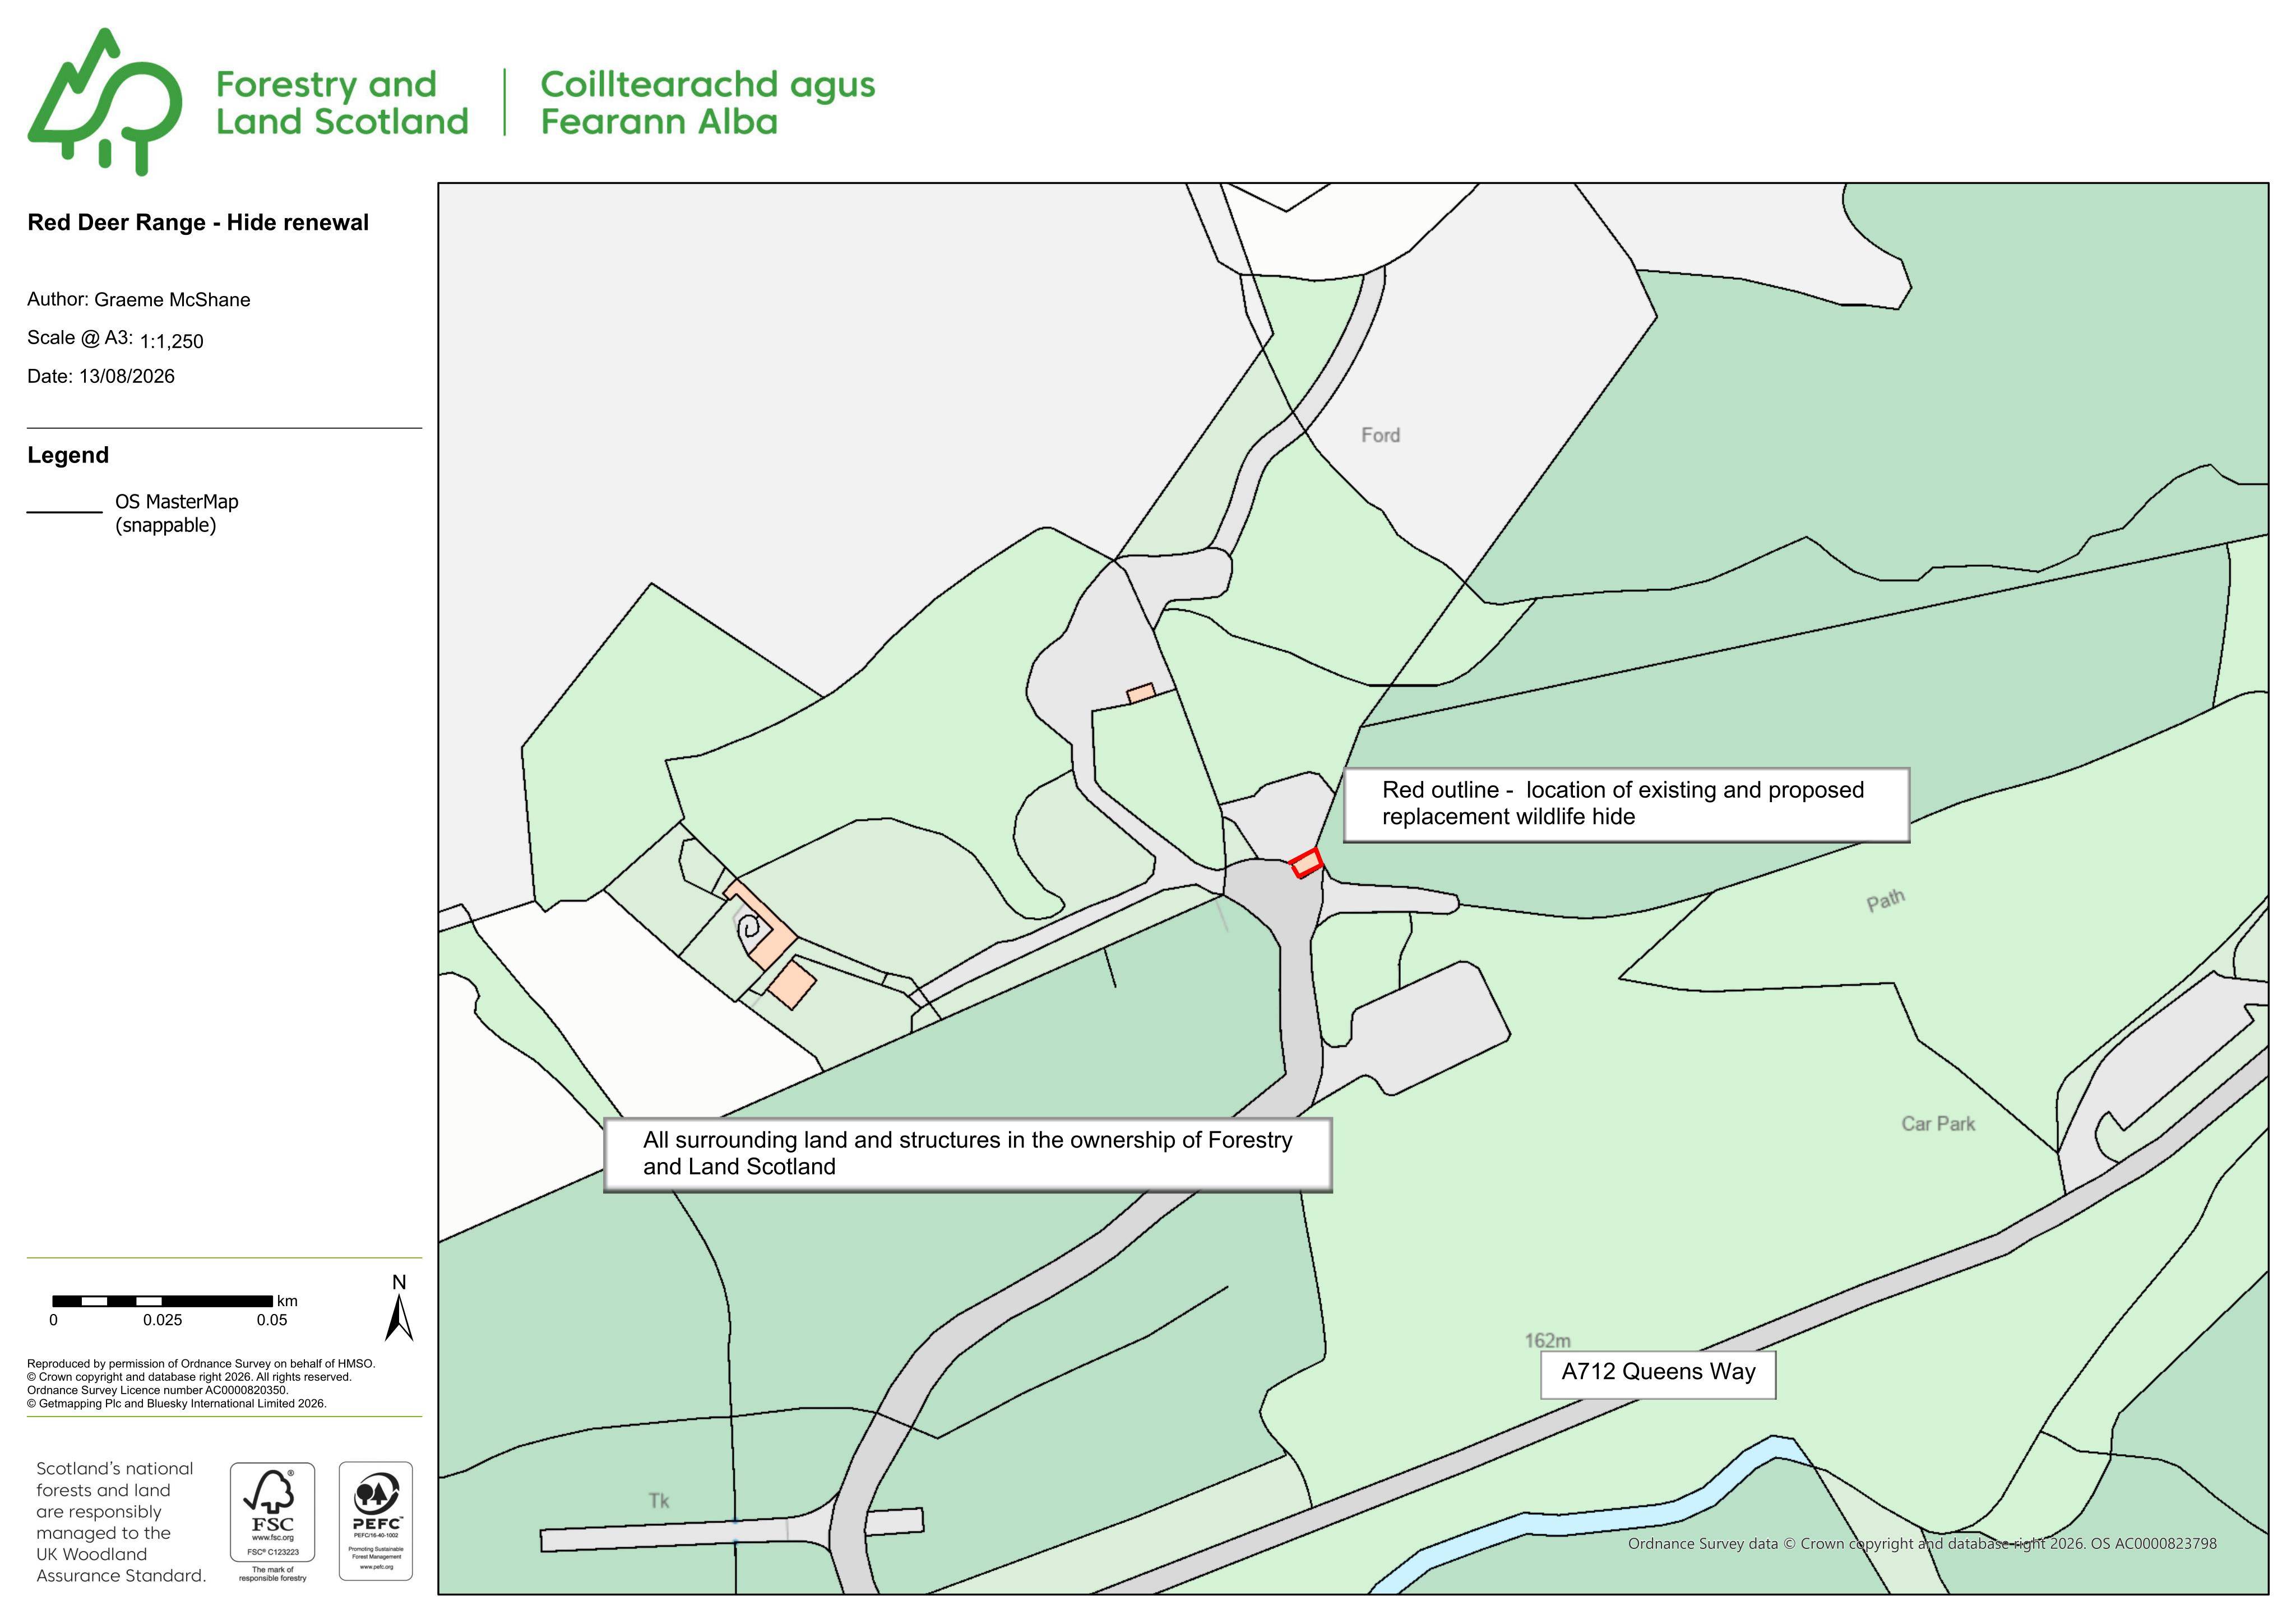Viewport: 2296px width, 1624px height.
Task: Select the 'Author: Graeme McShane' text
Action: click(139, 300)
